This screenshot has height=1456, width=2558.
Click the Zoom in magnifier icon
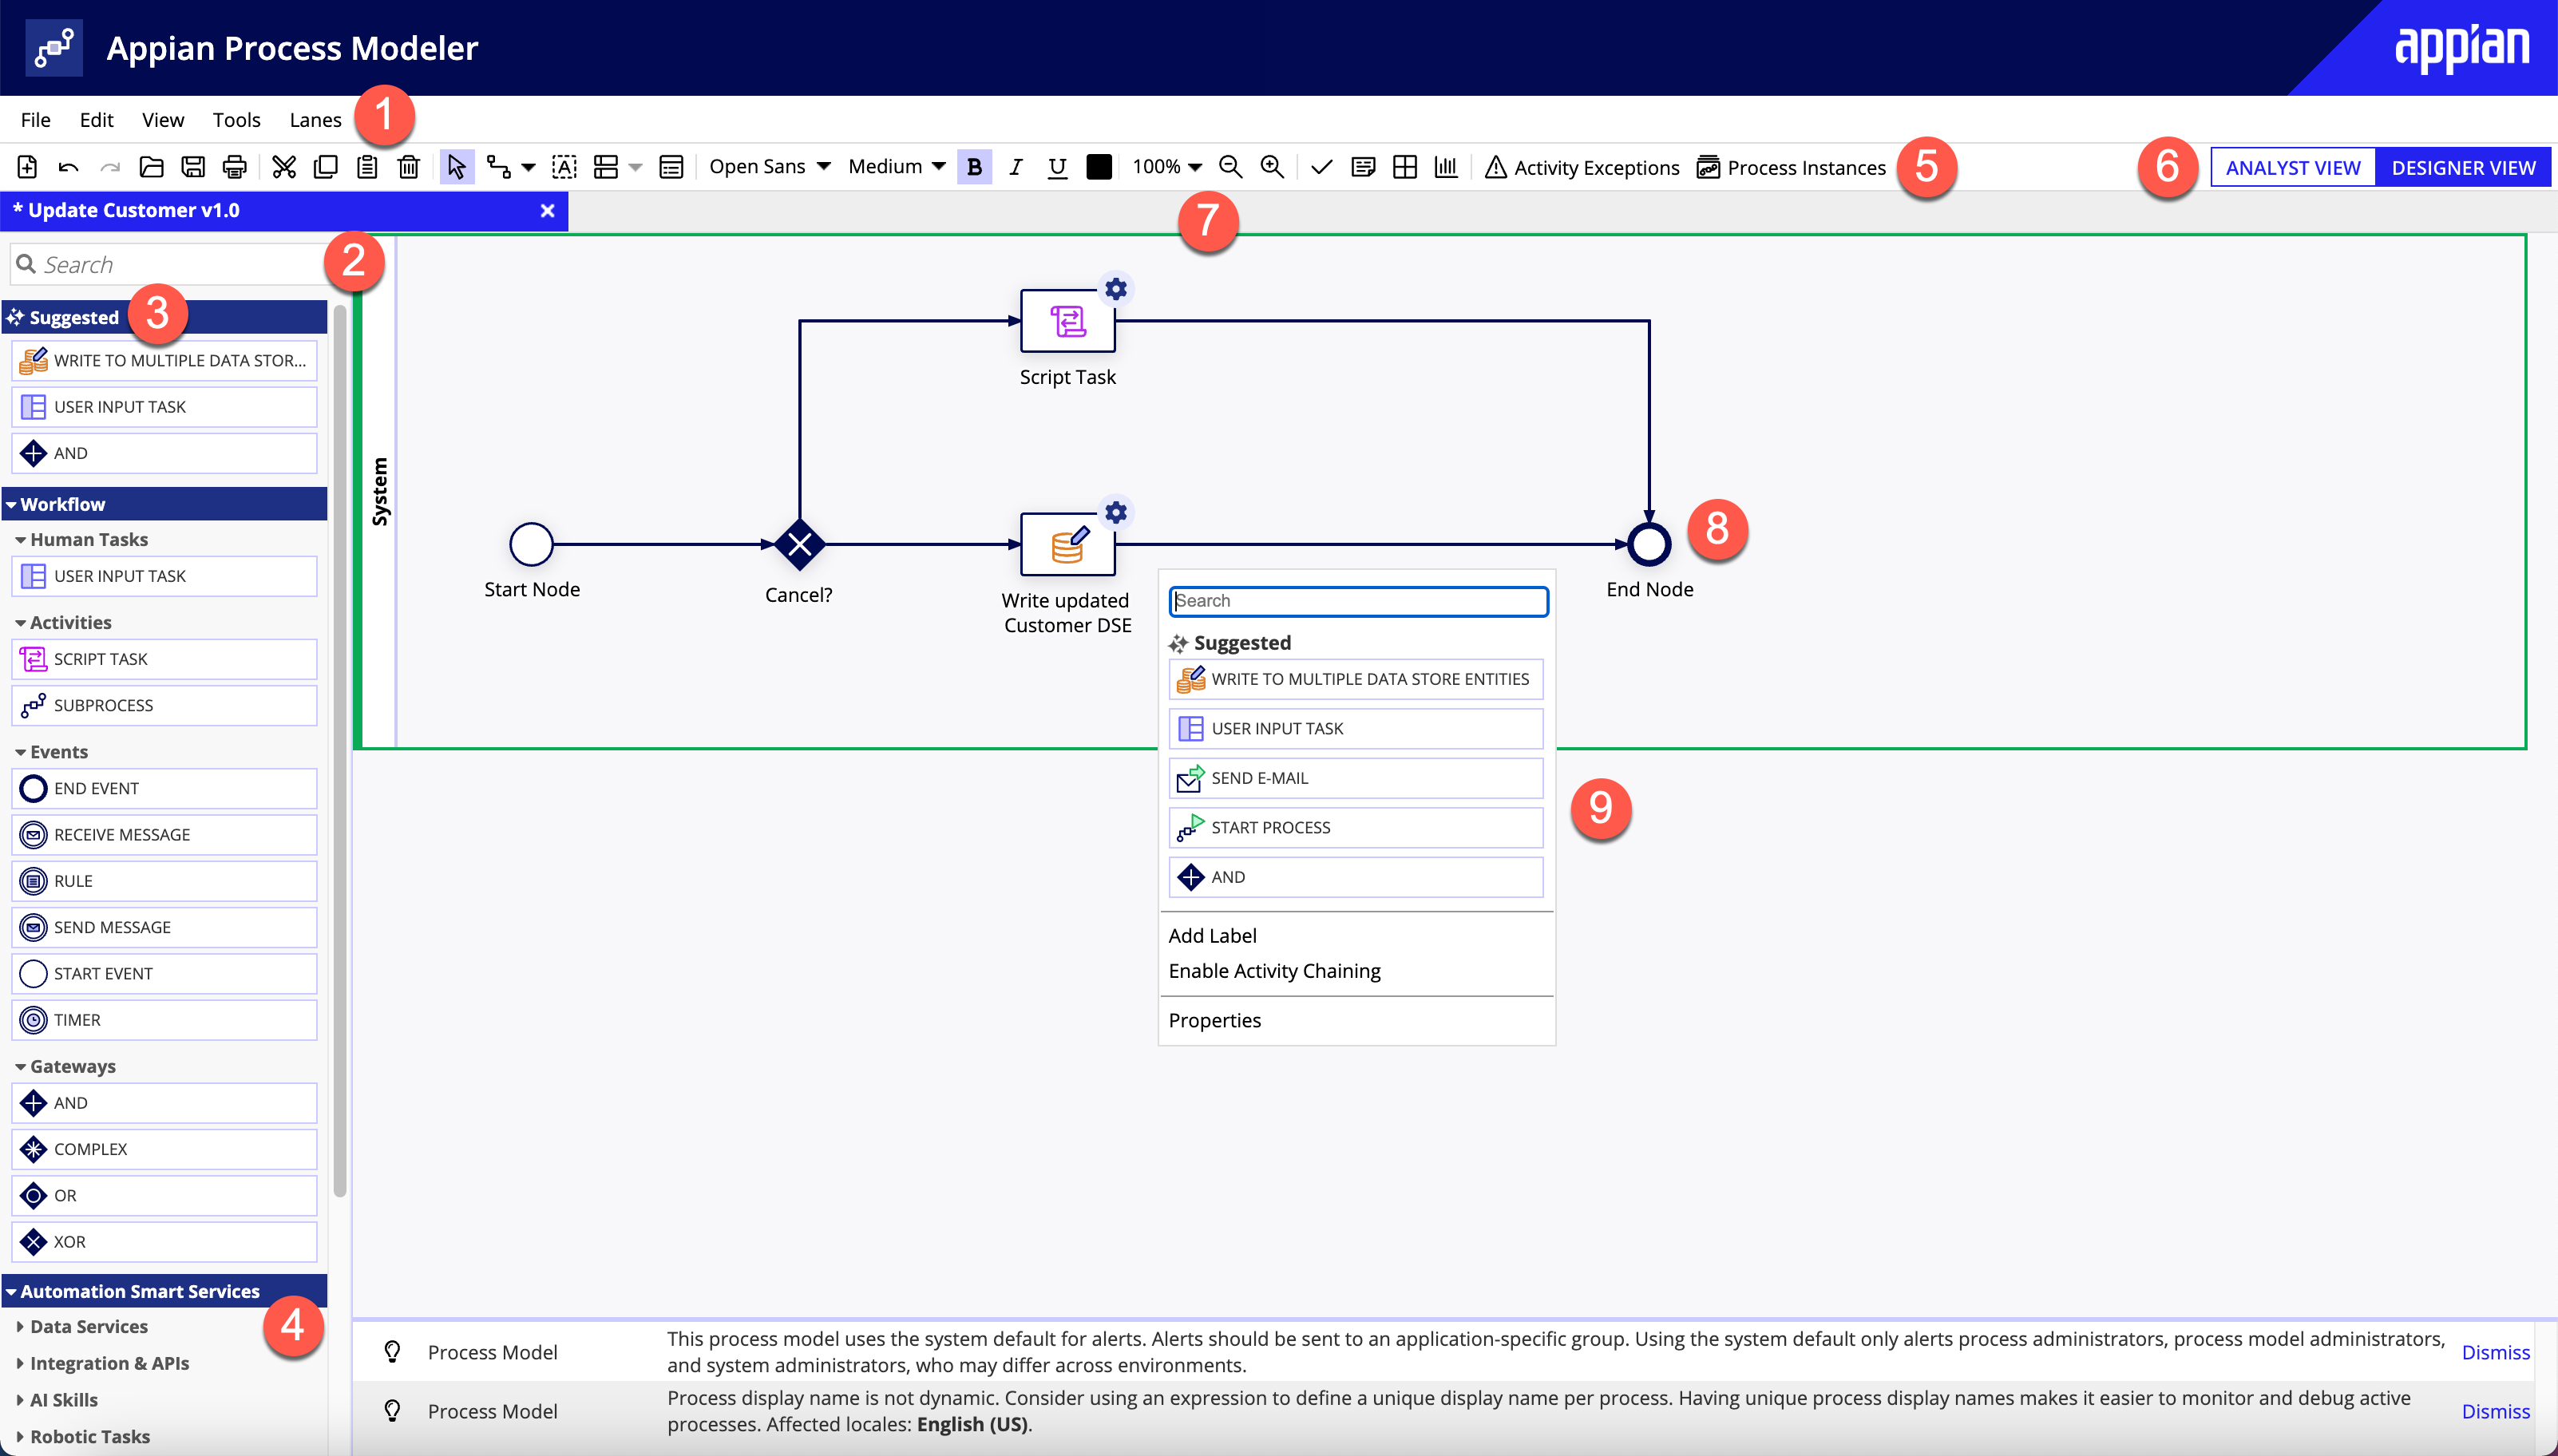[1272, 167]
